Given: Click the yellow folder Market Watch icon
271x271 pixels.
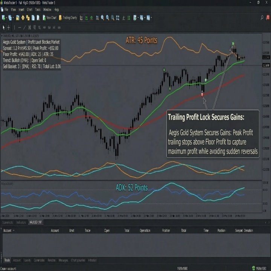Looking at the screenshot, I should [17, 18].
